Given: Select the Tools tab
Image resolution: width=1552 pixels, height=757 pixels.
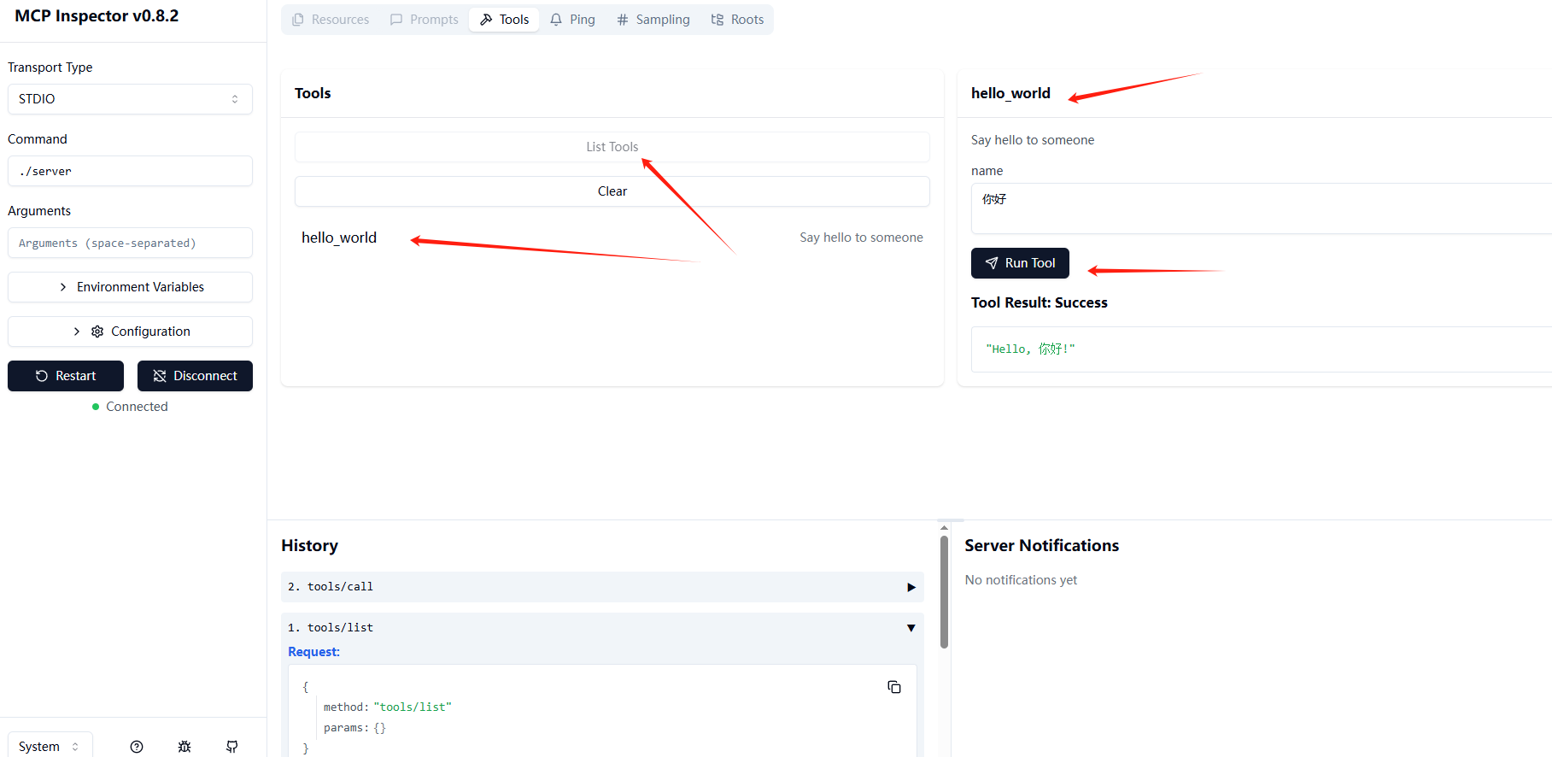Looking at the screenshot, I should pos(504,20).
